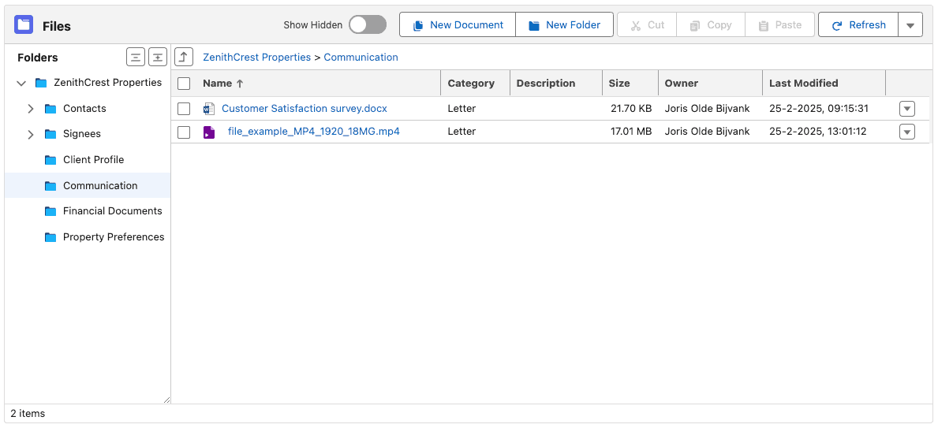938x428 pixels.
Task: Open the Customer Satisfaction survey.docx link
Action: tap(304, 109)
